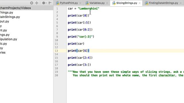
Task: Close the FindingDataInStrings.py tab
Action: (x=181, y=3)
